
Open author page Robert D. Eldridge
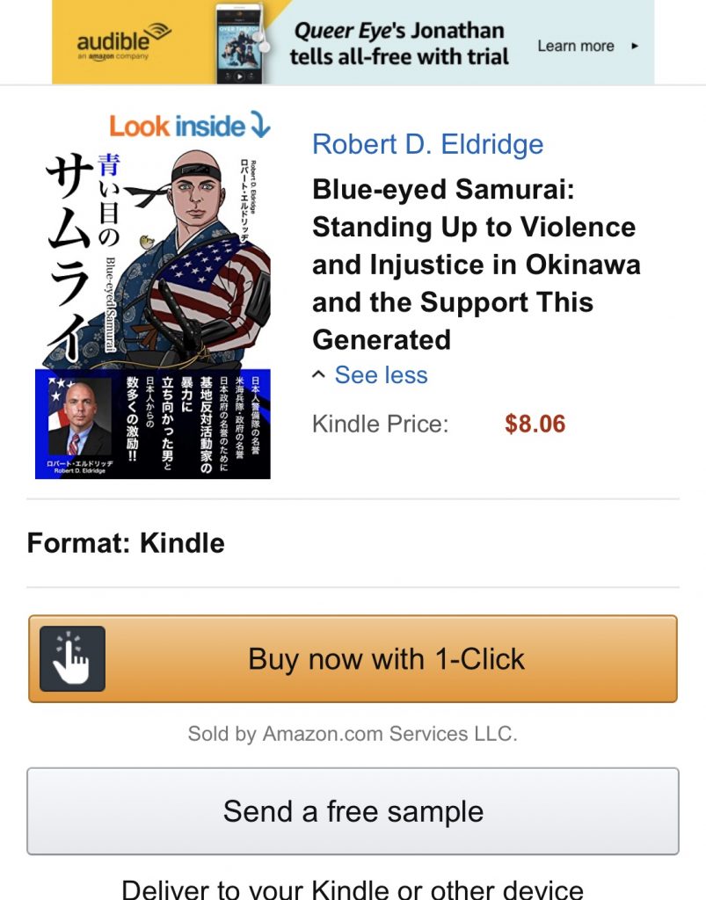tap(427, 144)
